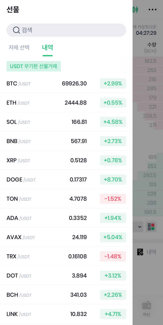The height and width of the screenshot is (325, 163).
Task: Tap the DOGE +8.70% change badge
Action: pyautogui.click(x=113, y=180)
